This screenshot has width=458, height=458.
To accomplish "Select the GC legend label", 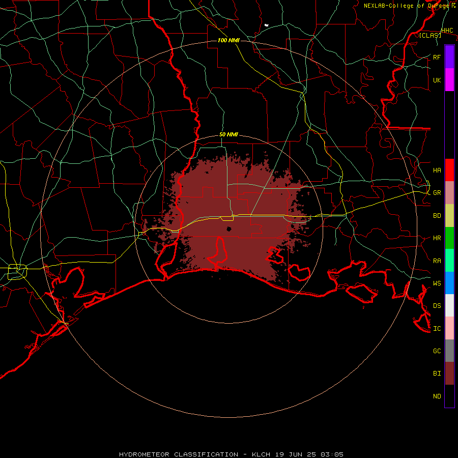I will [437, 351].
